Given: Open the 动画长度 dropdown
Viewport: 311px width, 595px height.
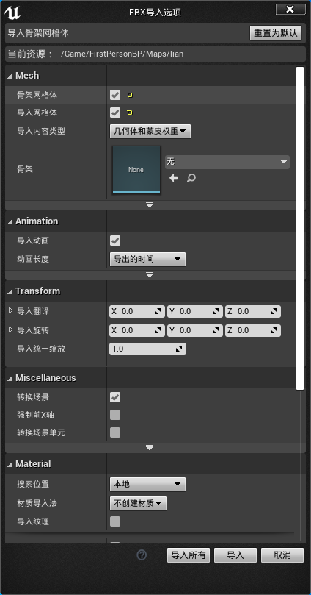Looking at the screenshot, I should [147, 260].
